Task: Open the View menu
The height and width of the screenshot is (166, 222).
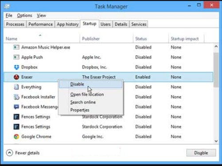Action: 41,15
